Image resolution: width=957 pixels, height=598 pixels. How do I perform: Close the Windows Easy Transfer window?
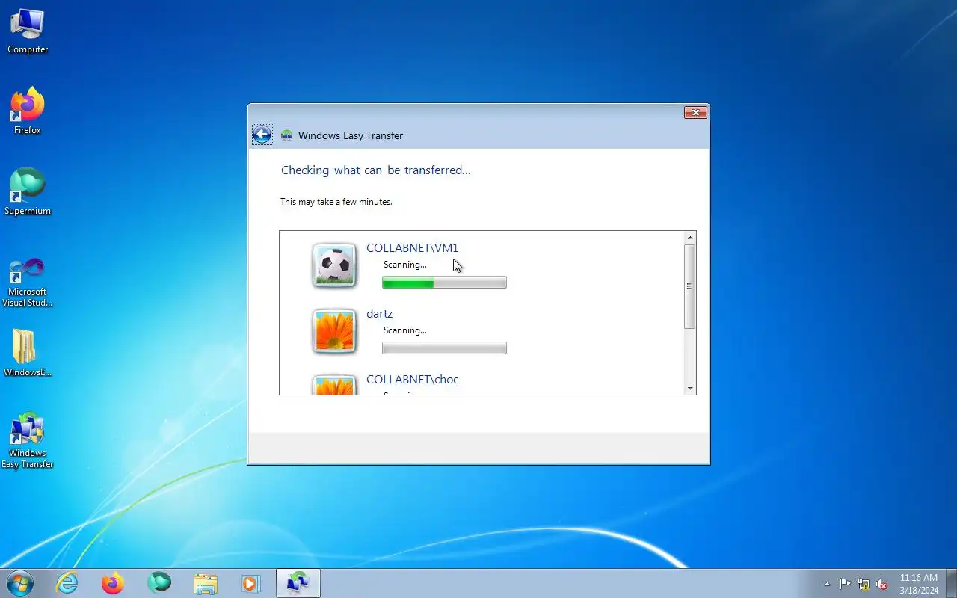(695, 113)
